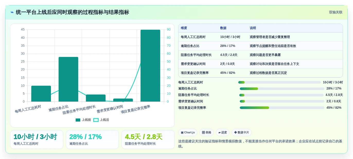Click 45% / 82% value beside progress bar
This screenshot has width=353, height=159.
tap(334, 108)
